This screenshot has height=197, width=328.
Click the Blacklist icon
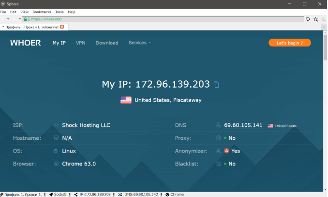pyautogui.click(x=218, y=164)
